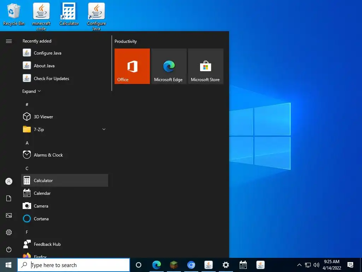
Task: Click the network tray icon
Action: click(308, 265)
